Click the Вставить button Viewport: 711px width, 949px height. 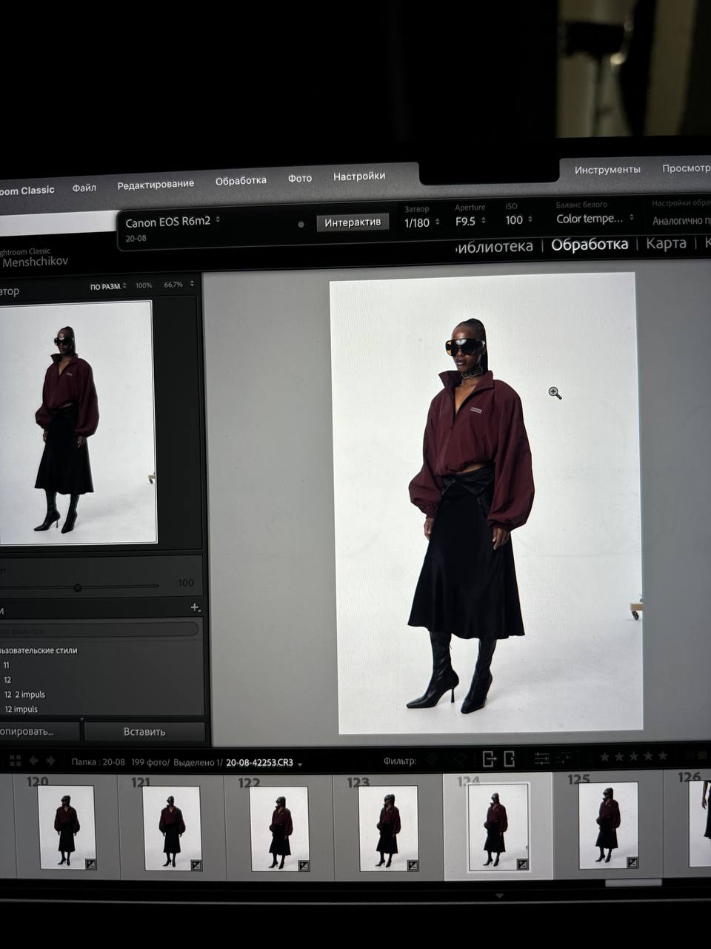144,732
